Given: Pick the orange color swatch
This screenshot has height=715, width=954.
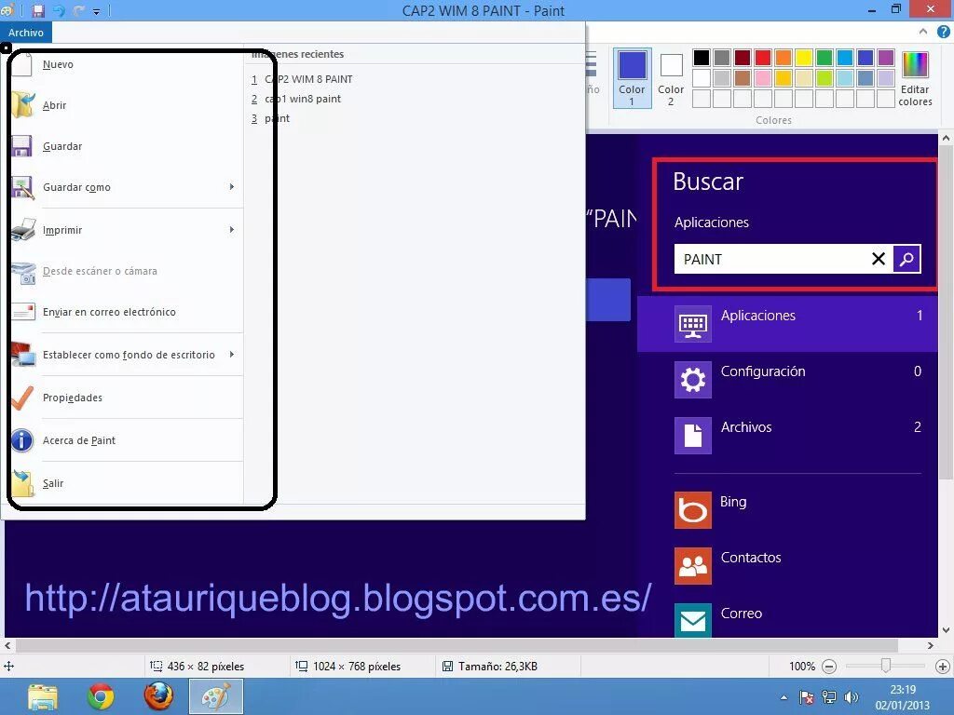Looking at the screenshot, I should pos(783,57).
